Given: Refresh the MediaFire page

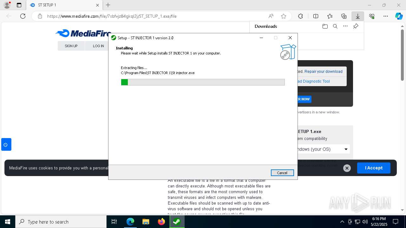Looking at the screenshot, I should tap(23, 16).
